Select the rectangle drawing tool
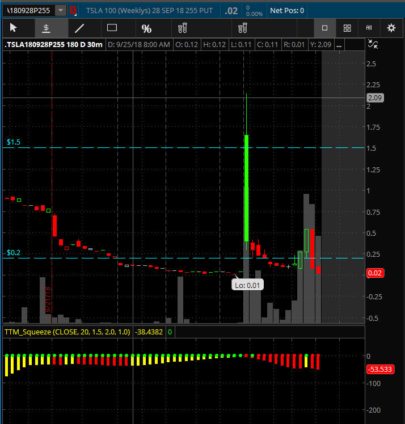Image resolution: width=405 pixels, height=424 pixels. tap(112, 28)
